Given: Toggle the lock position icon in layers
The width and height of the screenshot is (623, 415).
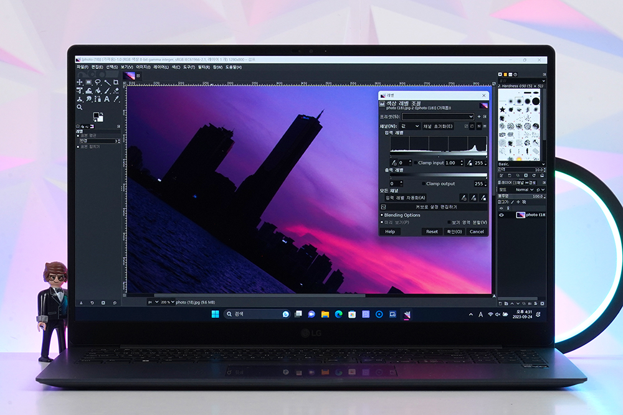Looking at the screenshot, I should coord(518,202).
